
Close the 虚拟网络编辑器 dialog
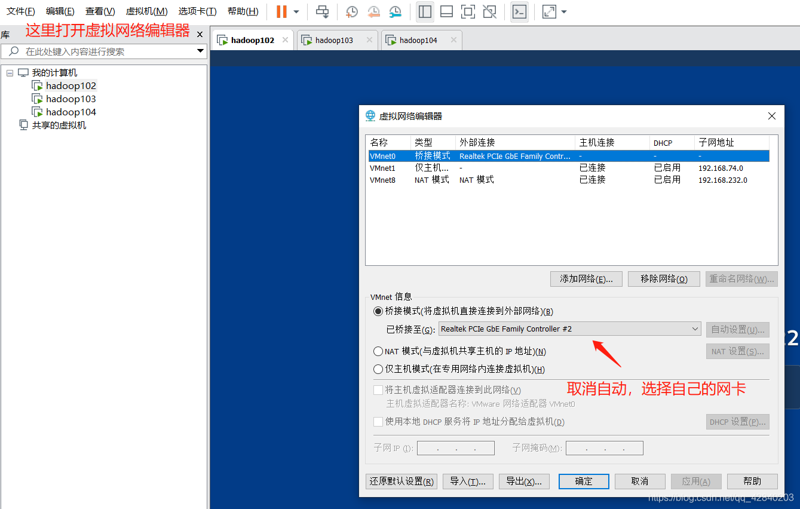[x=772, y=116]
